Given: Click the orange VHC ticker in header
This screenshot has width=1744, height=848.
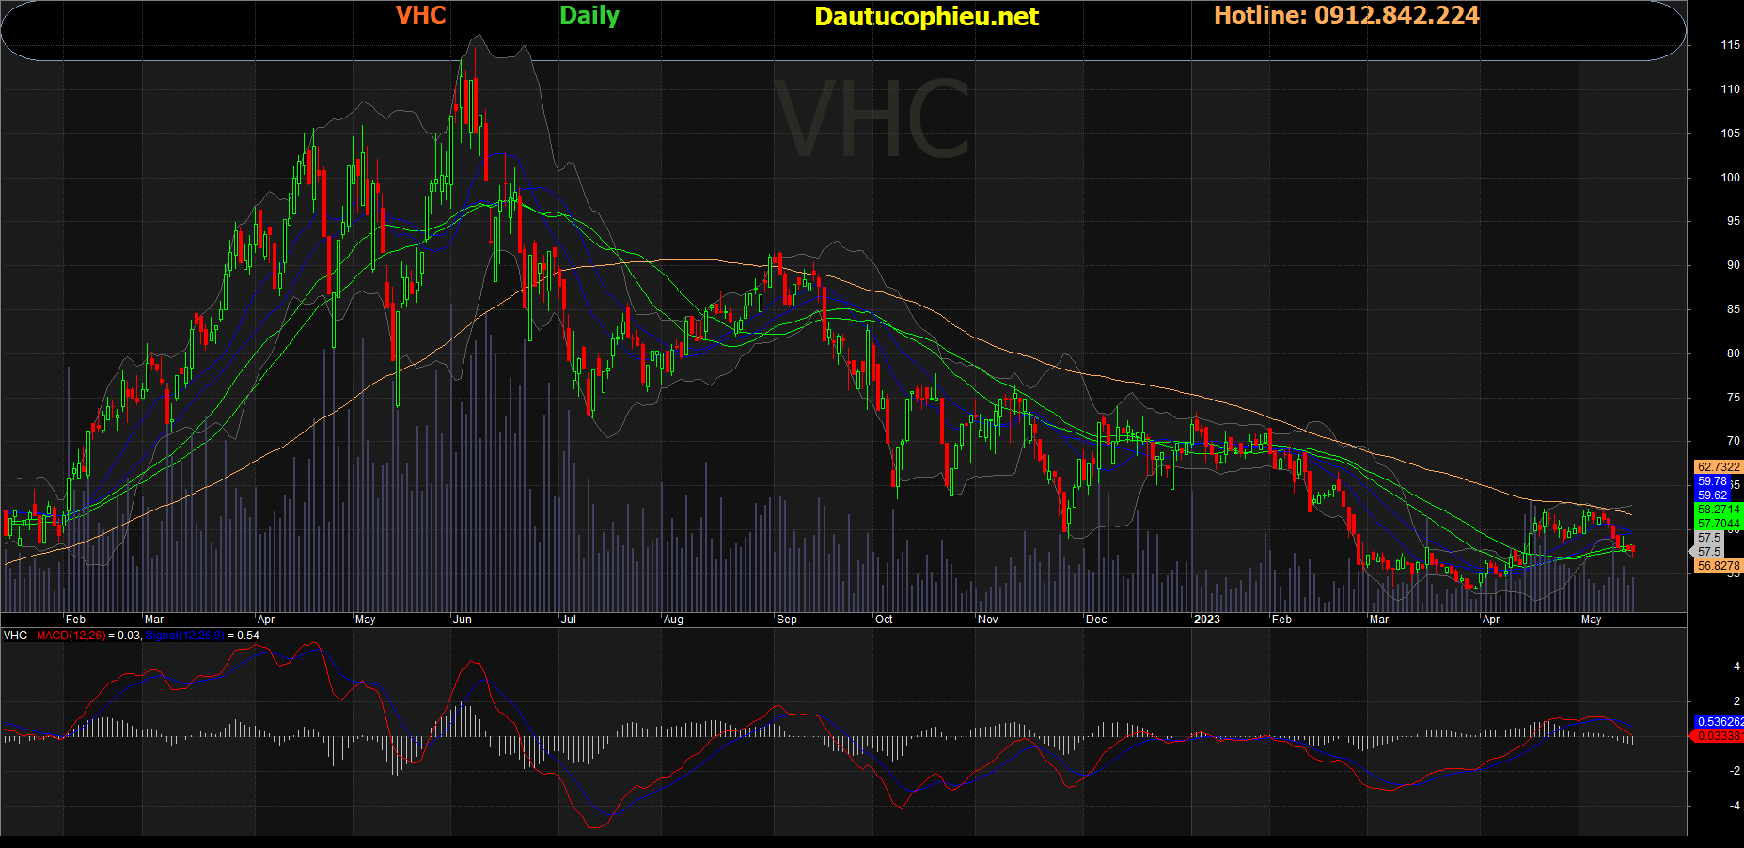Looking at the screenshot, I should 420,15.
